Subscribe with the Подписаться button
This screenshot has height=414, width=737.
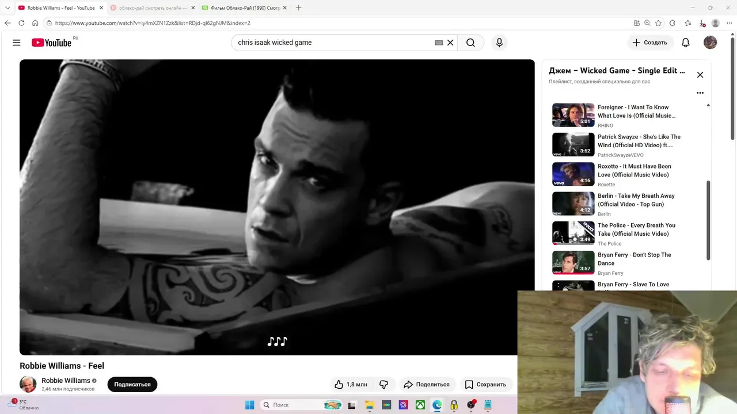(x=132, y=384)
